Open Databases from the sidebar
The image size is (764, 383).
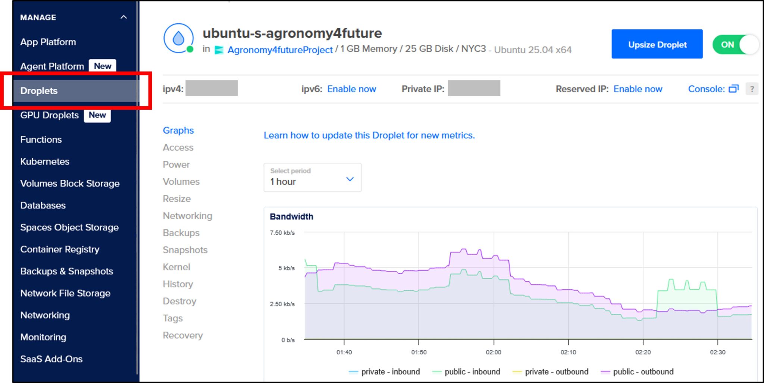click(x=43, y=205)
